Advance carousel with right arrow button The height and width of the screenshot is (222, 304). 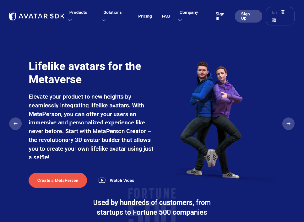(288, 124)
